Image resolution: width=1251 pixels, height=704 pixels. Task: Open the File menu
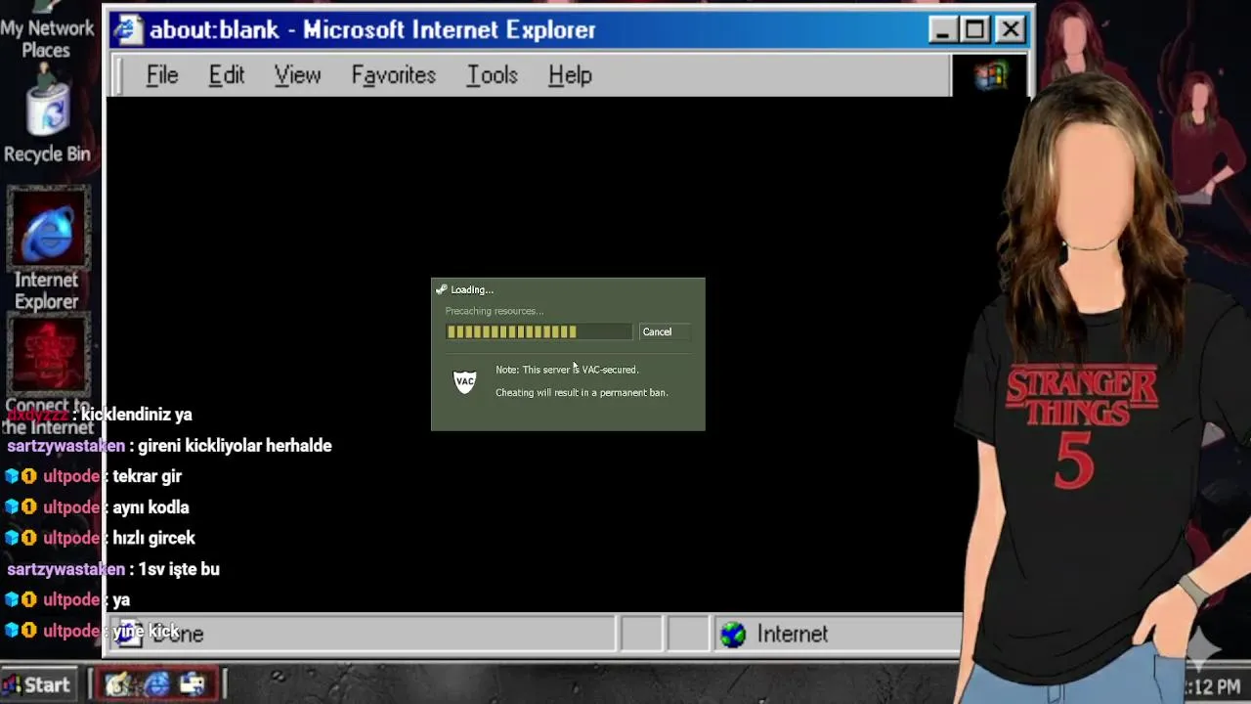click(162, 75)
